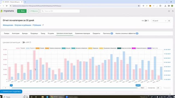Click the tallest light blue revenue bar
This screenshot has height=98, width=175.
[x=124, y=65]
